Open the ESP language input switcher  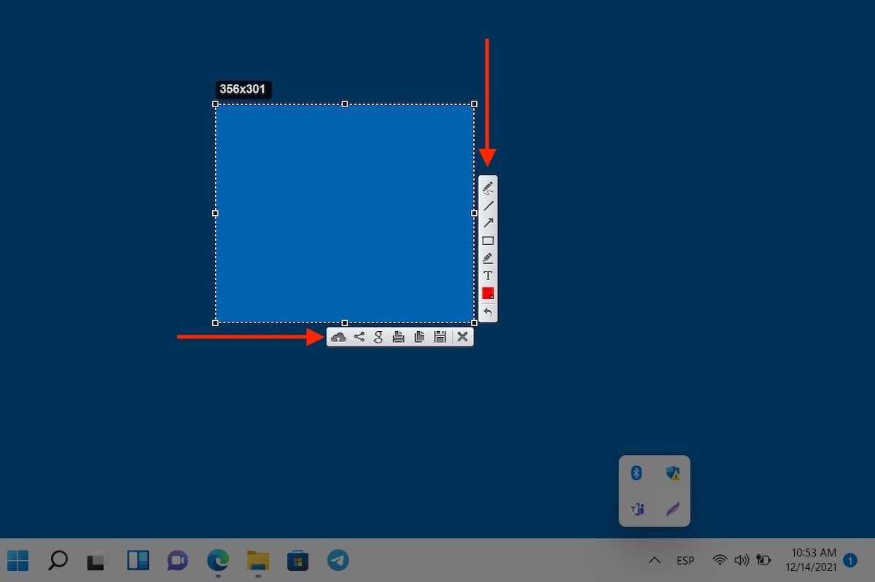pos(685,560)
